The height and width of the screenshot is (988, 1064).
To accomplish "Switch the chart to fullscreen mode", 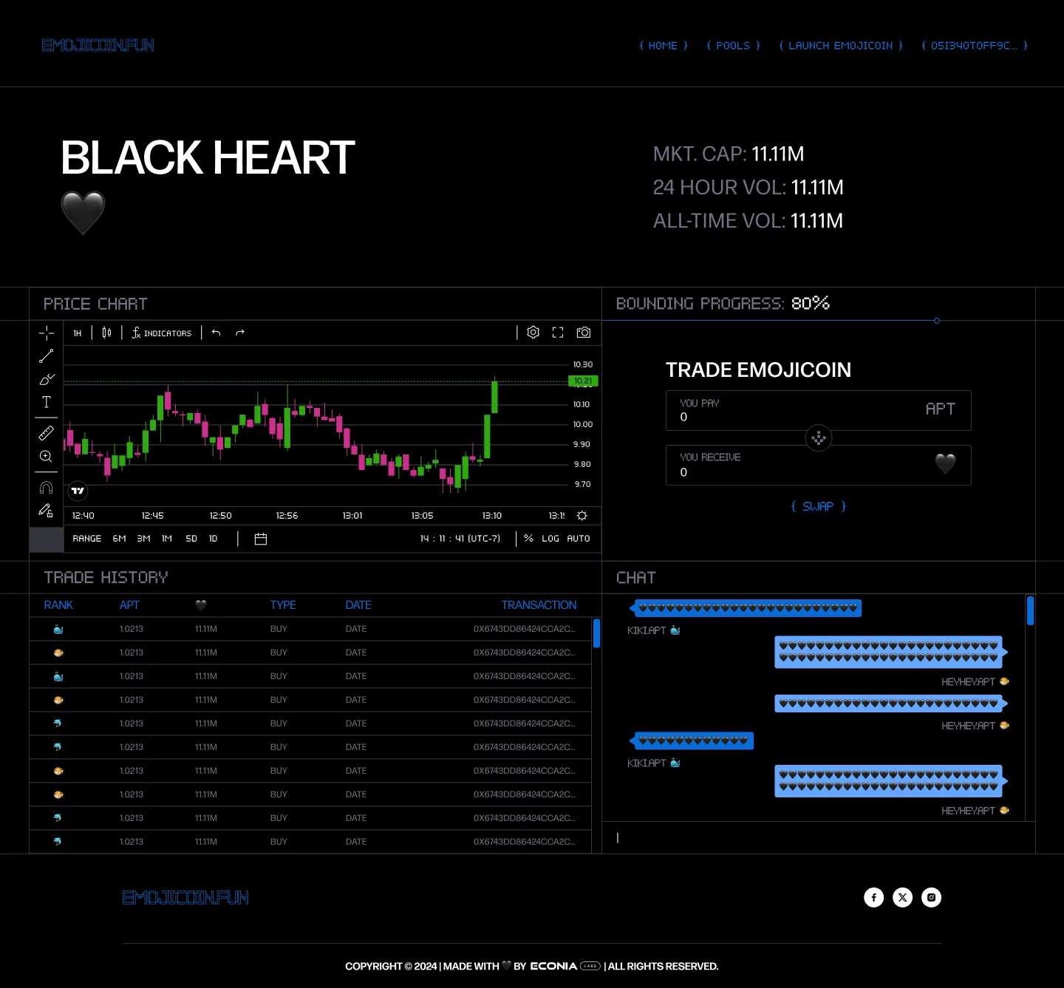I will (x=558, y=333).
